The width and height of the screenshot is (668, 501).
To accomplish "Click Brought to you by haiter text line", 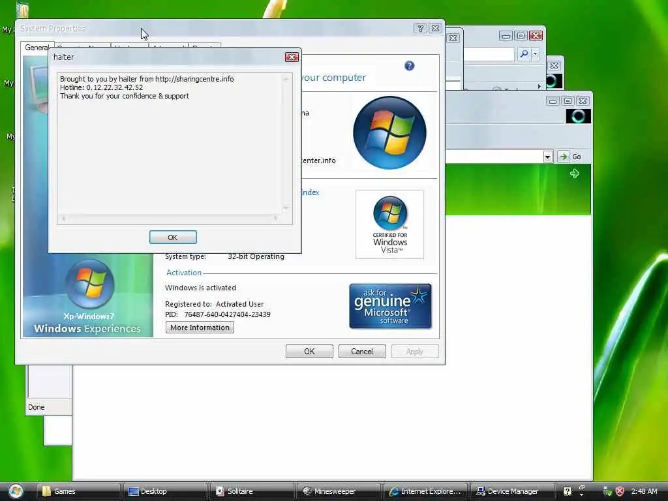I will point(147,79).
